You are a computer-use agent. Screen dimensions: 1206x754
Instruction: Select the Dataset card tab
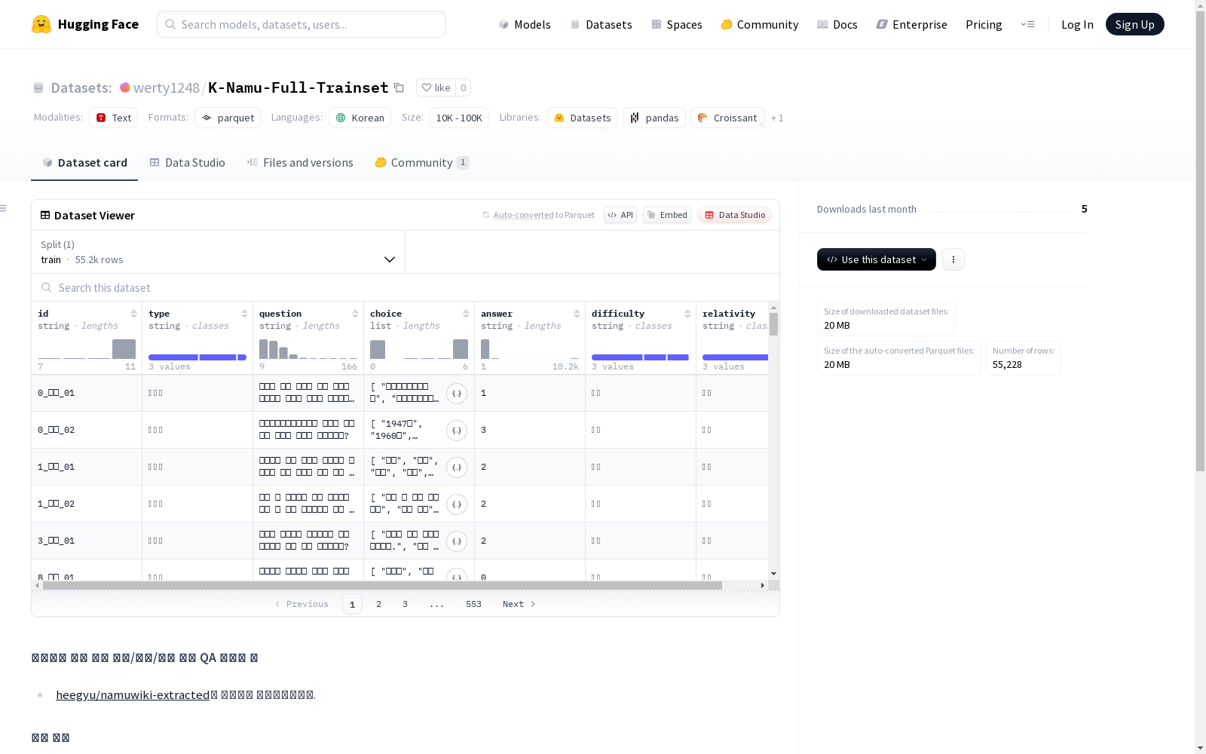coord(84,162)
